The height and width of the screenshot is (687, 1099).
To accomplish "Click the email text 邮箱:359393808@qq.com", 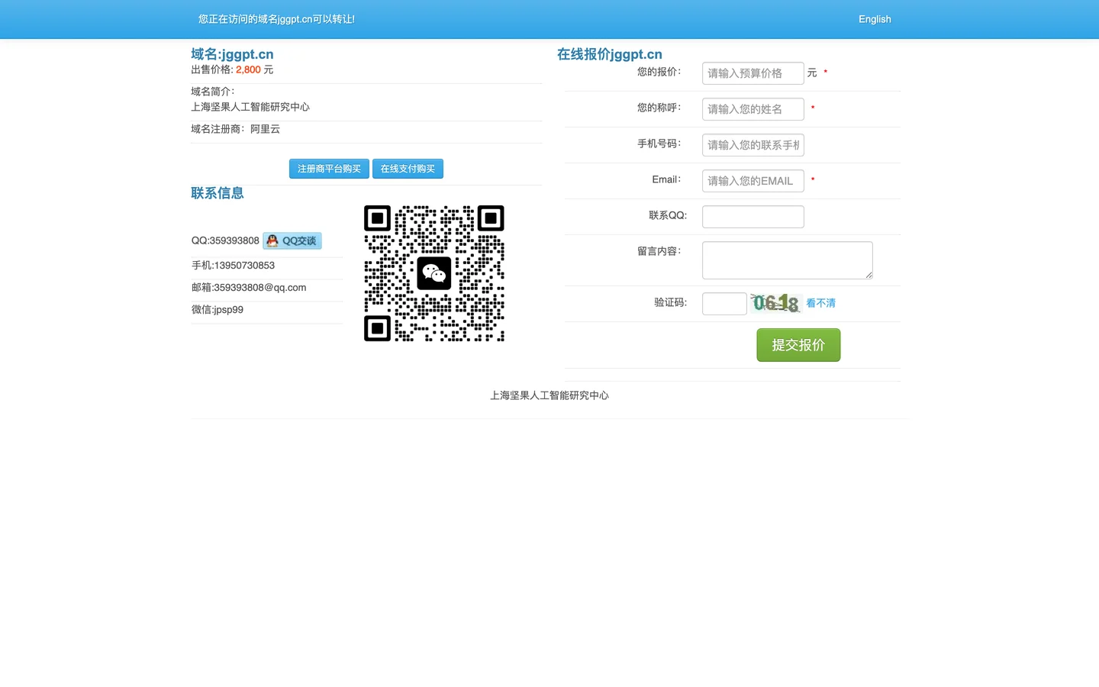I will (249, 288).
